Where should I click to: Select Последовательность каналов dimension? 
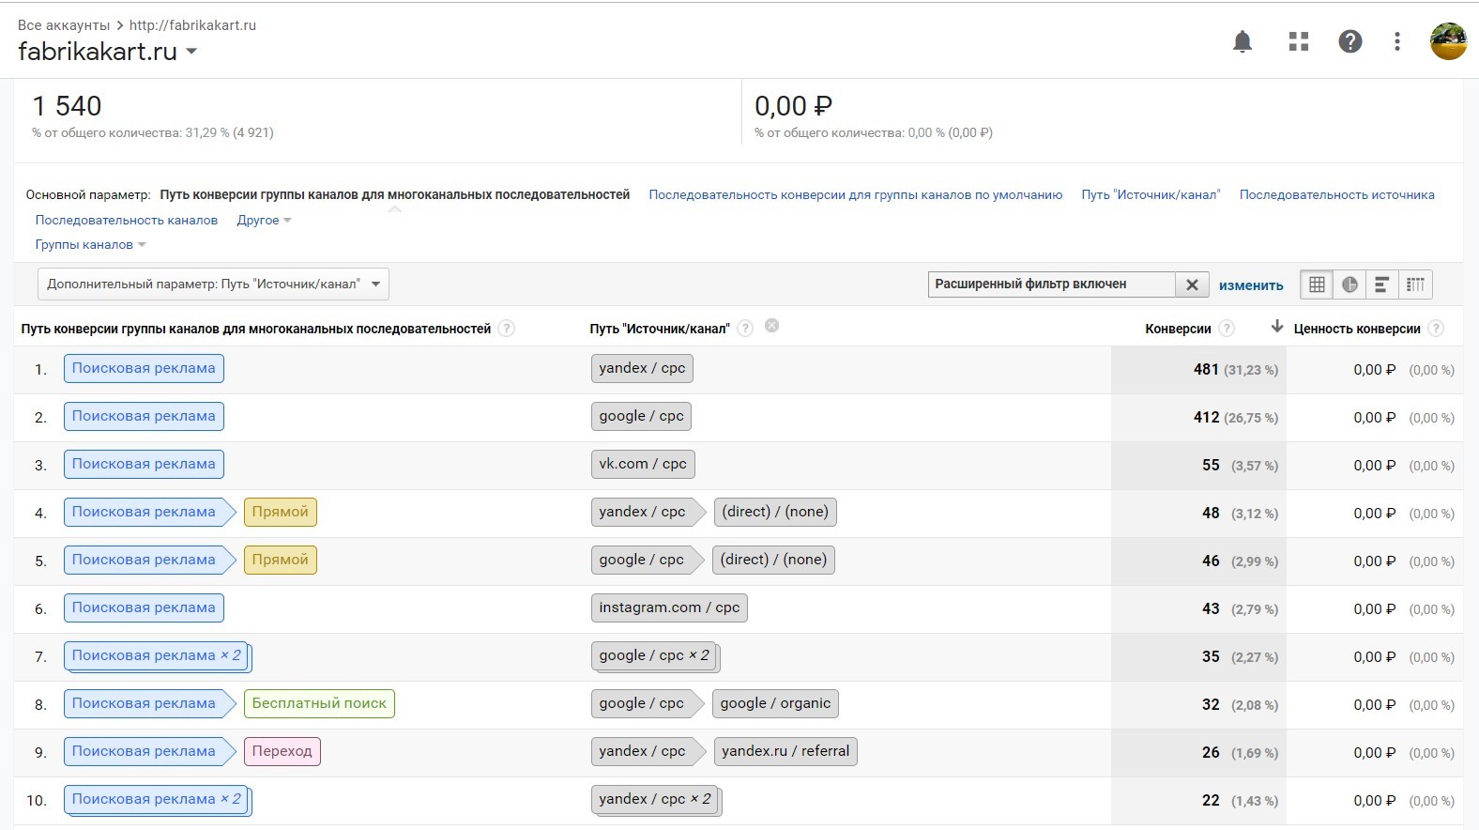click(127, 220)
